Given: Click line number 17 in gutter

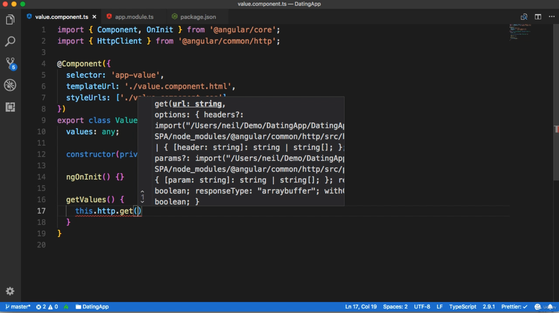Looking at the screenshot, I should [41, 211].
